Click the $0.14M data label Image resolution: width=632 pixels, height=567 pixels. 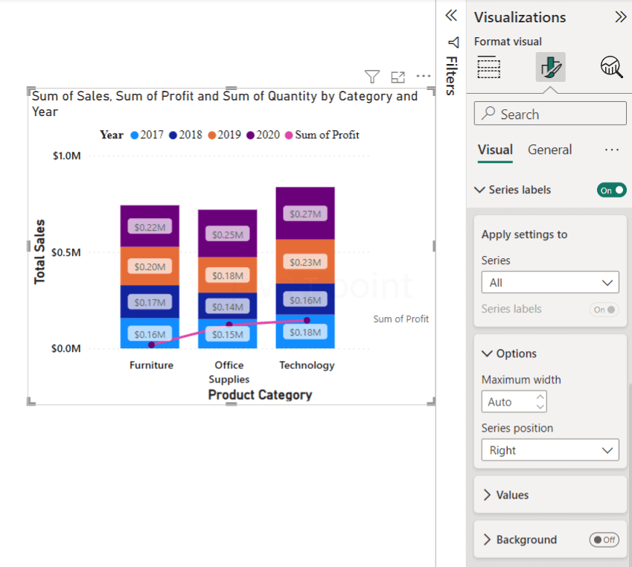click(227, 307)
